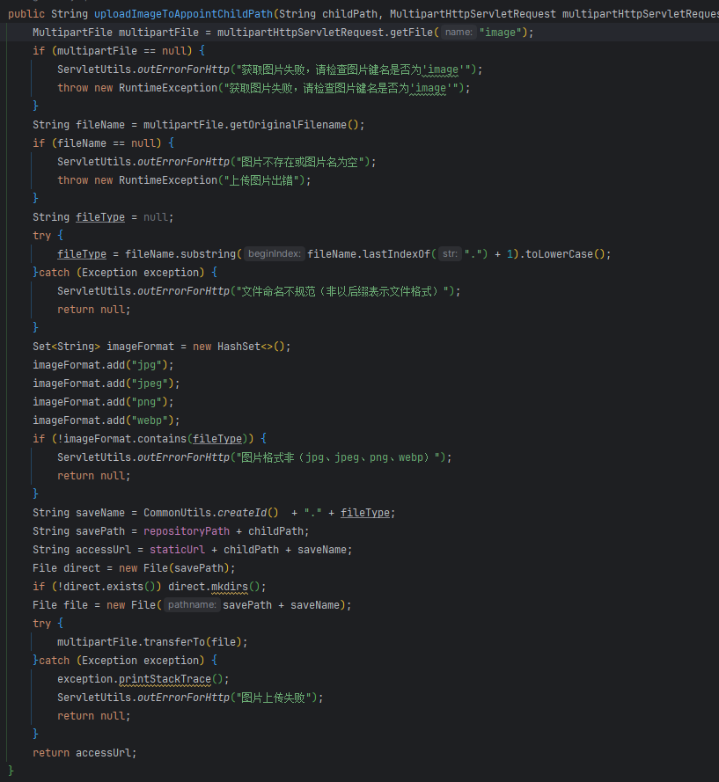Click 'Set<String> imageFormat' declaration
Viewport: 719px width, 782px height.
coord(103,347)
